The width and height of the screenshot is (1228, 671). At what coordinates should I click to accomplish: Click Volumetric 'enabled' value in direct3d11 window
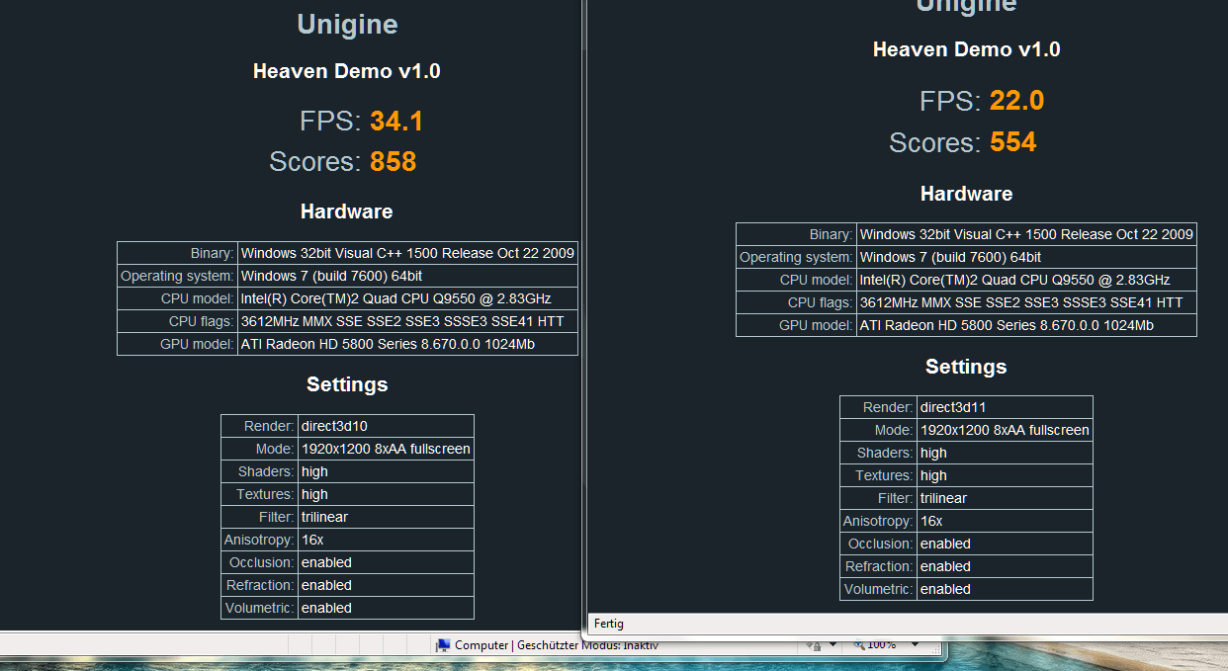point(945,589)
